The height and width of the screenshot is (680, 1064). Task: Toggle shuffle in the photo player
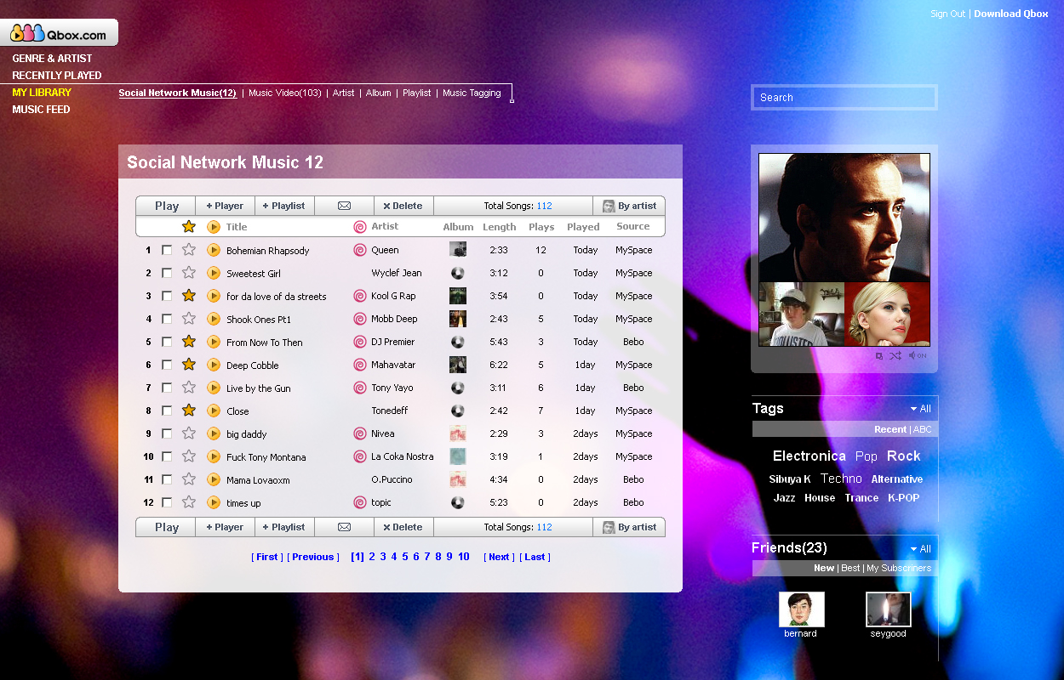point(895,355)
